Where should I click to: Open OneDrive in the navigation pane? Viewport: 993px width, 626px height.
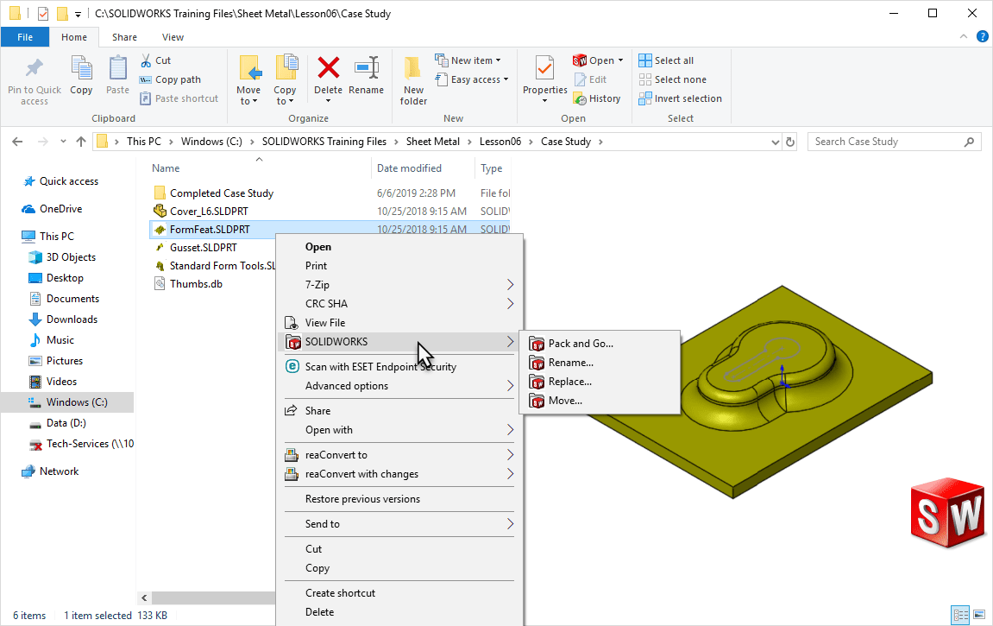[x=60, y=209]
